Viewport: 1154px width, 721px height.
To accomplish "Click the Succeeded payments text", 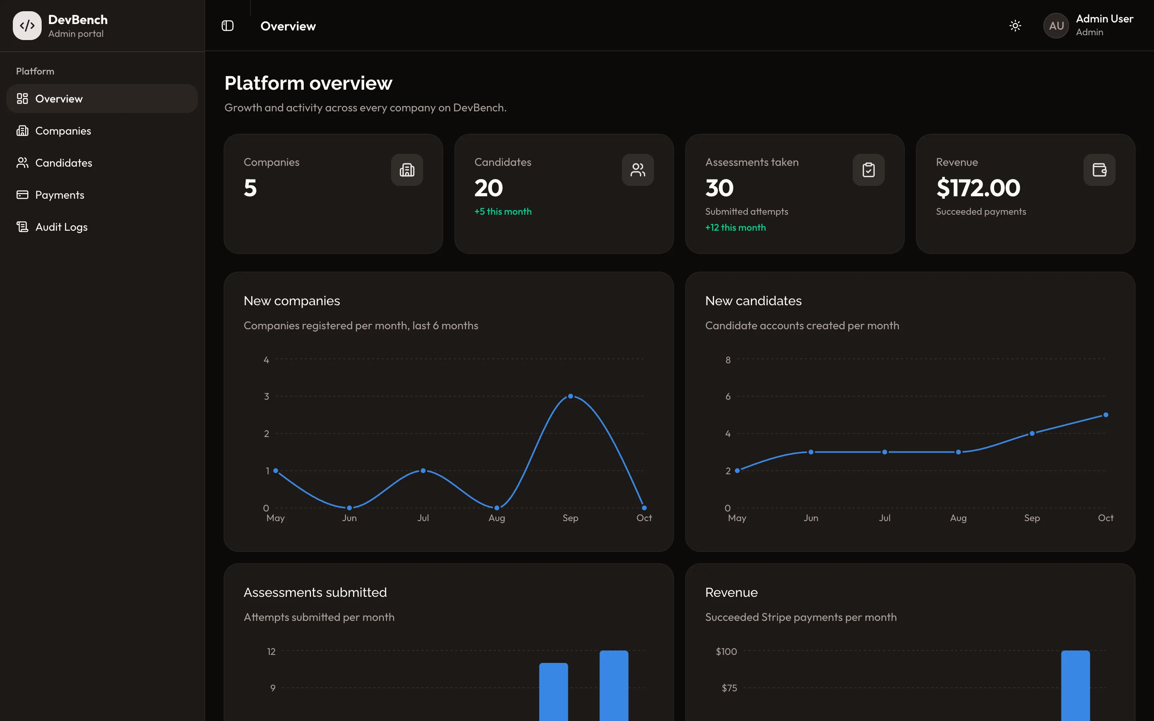I will [x=981, y=211].
